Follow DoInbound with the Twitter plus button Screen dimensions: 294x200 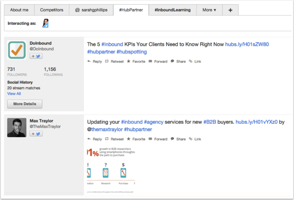pyautogui.click(x=36, y=56)
